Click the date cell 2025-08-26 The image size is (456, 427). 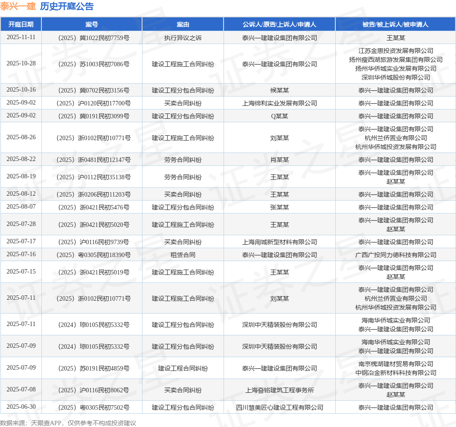click(21, 137)
